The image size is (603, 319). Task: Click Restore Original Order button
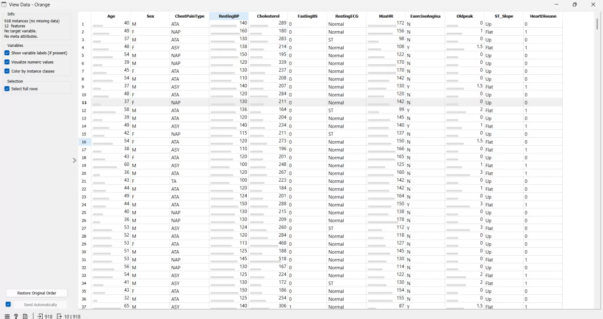[x=37, y=293]
